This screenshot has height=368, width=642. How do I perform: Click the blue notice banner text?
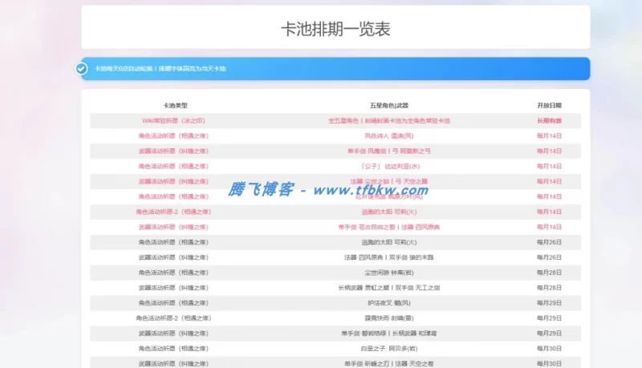pos(160,69)
